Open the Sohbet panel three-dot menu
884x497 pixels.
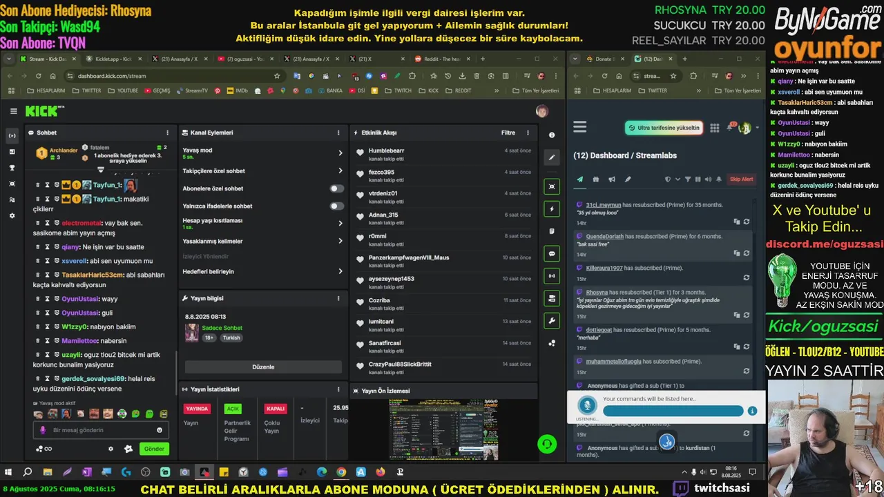[x=167, y=133]
